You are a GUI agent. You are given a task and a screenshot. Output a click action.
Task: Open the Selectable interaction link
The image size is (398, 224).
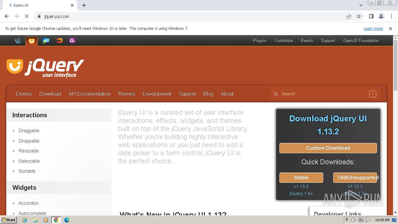[29, 161]
